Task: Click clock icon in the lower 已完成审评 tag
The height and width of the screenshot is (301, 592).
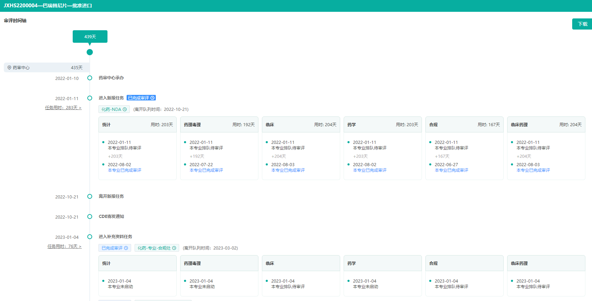Action: tap(126, 248)
